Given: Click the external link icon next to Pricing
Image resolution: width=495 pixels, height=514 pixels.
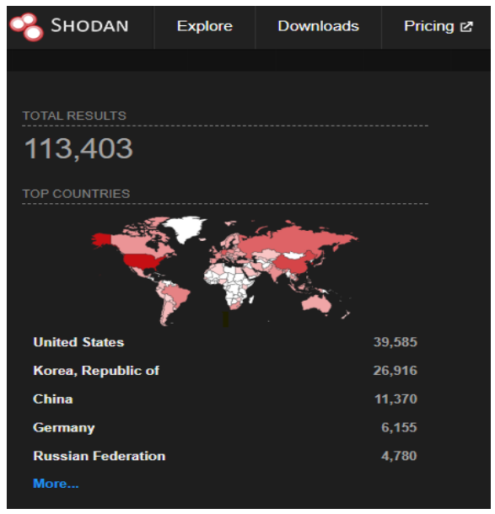Looking at the screenshot, I should tap(466, 27).
